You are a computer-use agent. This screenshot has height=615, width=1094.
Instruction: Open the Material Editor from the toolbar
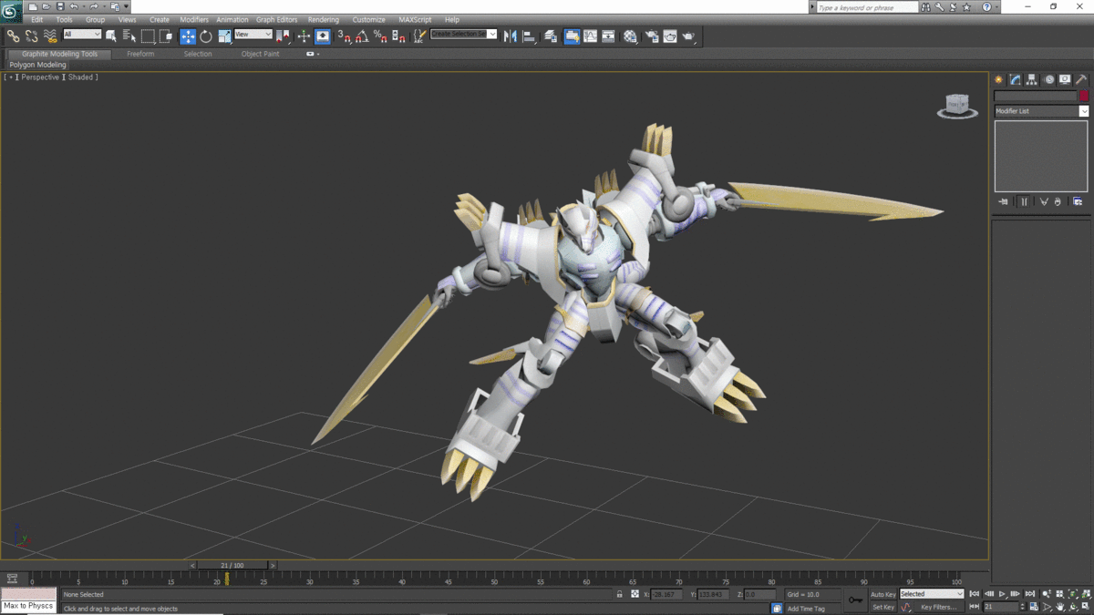click(x=630, y=36)
